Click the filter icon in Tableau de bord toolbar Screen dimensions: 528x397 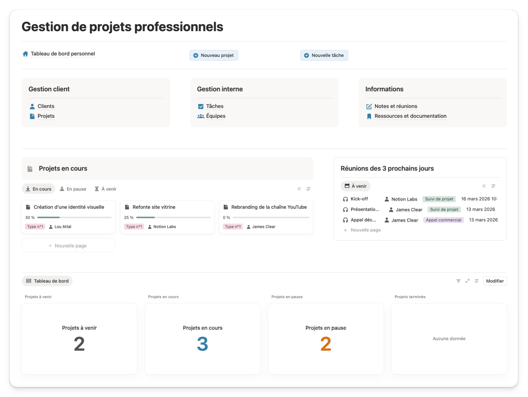pyautogui.click(x=458, y=281)
